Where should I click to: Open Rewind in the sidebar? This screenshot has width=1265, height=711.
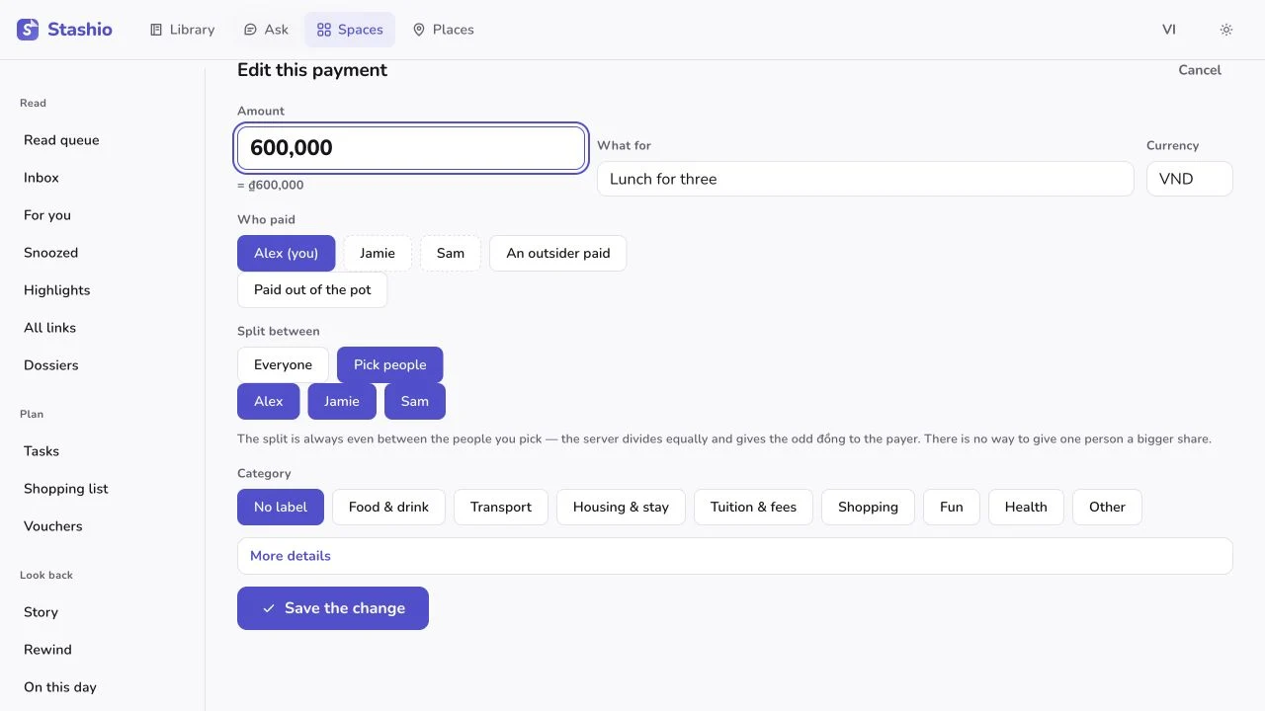(103, 650)
